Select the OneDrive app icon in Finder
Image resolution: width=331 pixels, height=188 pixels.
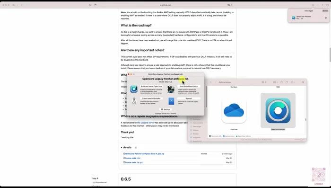(x=234, y=110)
